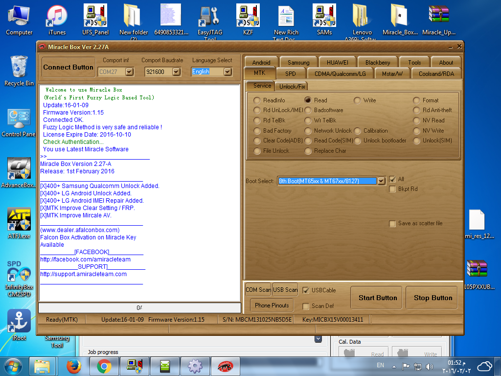Open the SPD tab
Image resolution: width=501 pixels, height=376 pixels.
(291, 74)
